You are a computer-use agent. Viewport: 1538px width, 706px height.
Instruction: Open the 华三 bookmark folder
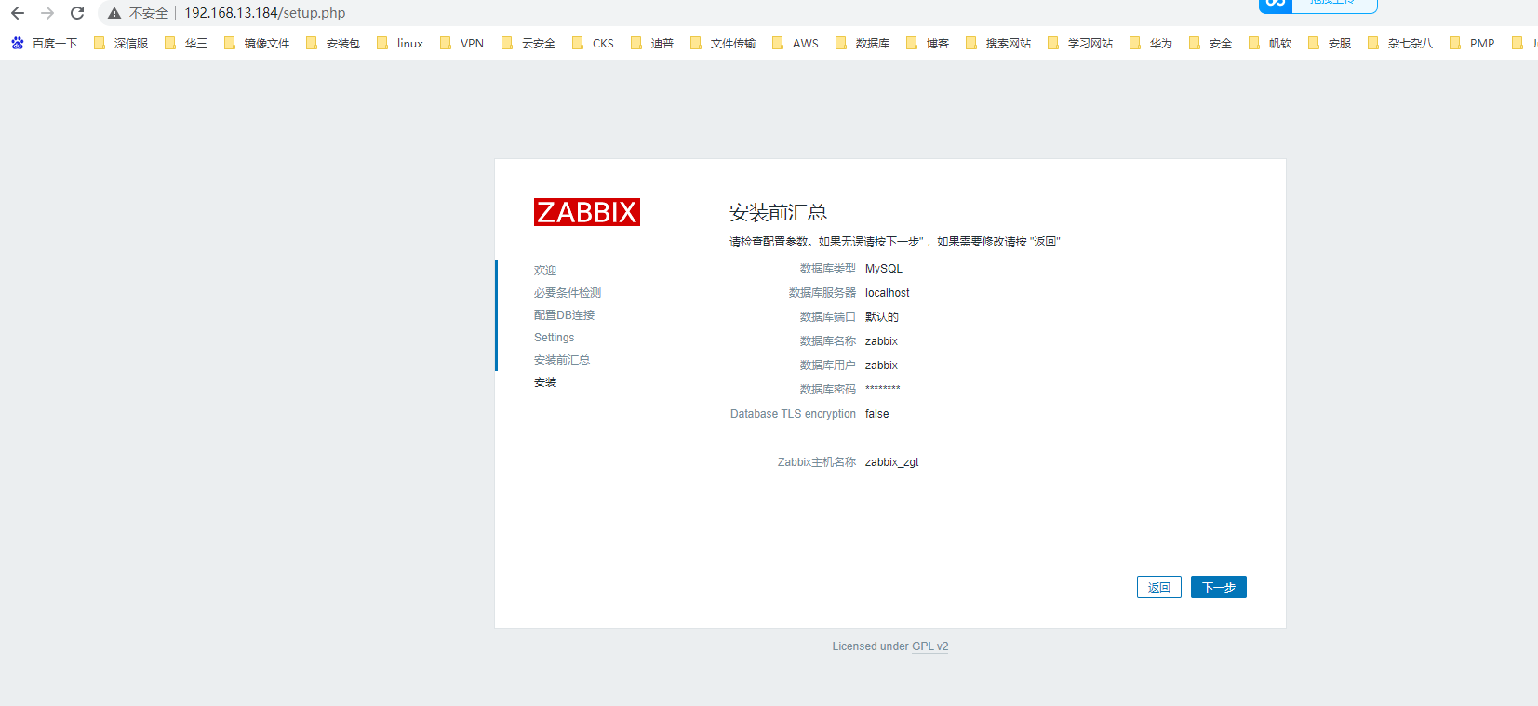pos(186,43)
